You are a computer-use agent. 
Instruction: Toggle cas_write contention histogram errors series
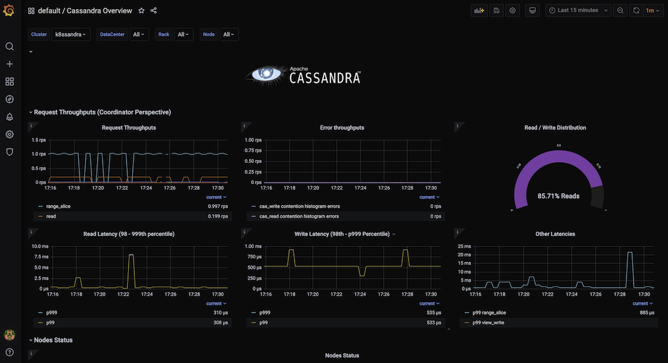click(300, 206)
